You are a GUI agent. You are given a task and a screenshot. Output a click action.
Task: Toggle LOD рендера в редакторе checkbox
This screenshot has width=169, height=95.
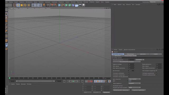(x=156, y=71)
